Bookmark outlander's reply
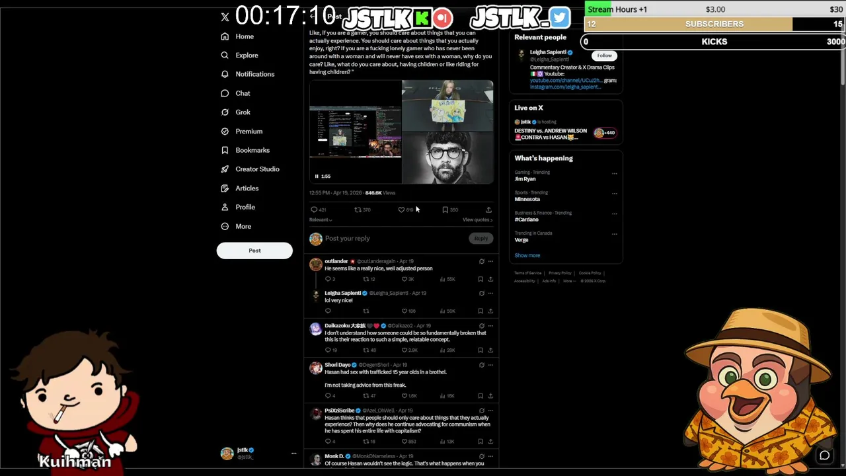 click(481, 279)
